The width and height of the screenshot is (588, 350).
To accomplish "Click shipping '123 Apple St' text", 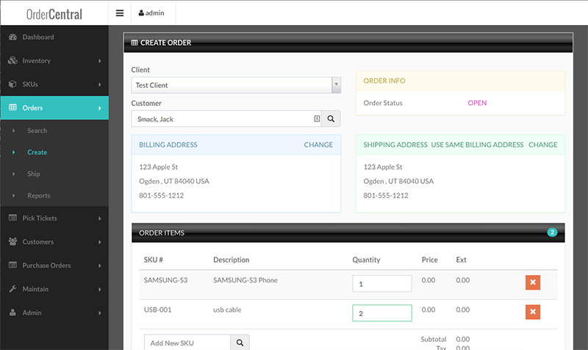I will 382,167.
